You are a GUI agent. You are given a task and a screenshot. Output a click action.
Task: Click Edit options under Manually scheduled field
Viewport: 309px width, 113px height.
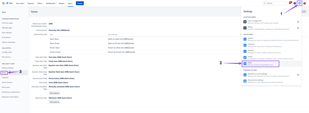[54, 93]
